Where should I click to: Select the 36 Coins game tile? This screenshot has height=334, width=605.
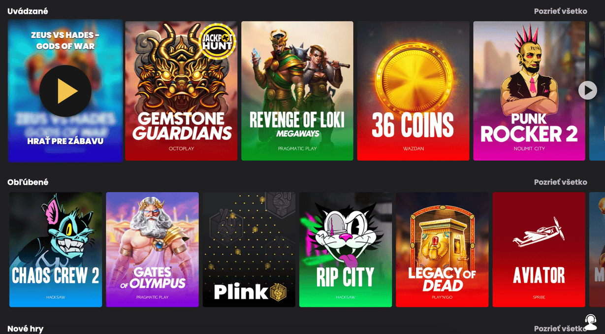click(x=414, y=91)
